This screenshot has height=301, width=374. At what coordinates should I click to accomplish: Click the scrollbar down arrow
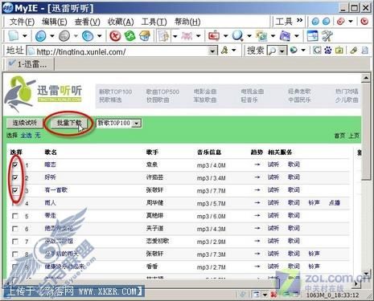click(x=366, y=274)
